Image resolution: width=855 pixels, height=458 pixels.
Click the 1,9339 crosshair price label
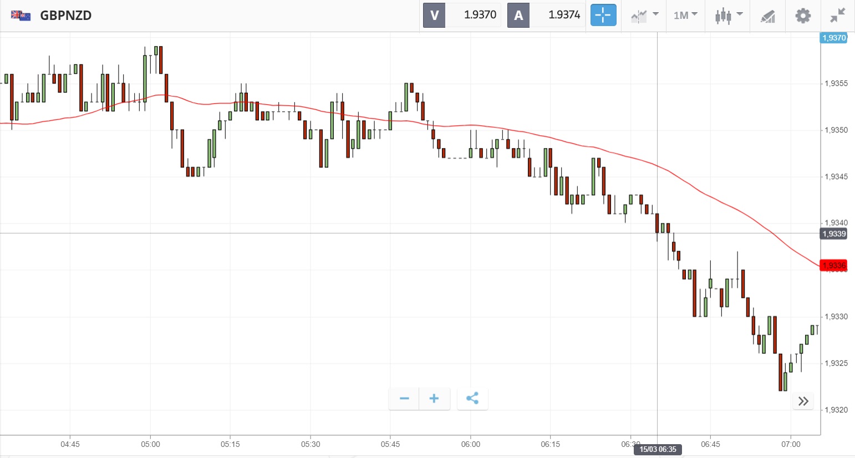point(834,233)
